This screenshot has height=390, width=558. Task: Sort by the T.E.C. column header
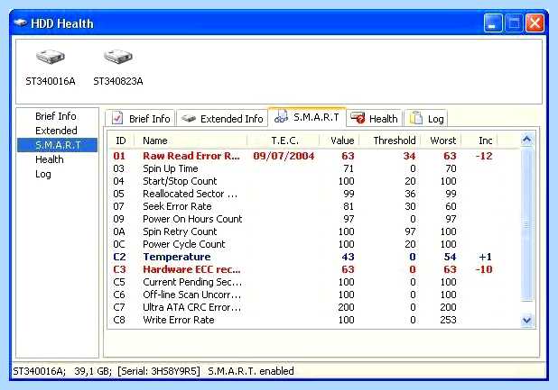[284, 141]
